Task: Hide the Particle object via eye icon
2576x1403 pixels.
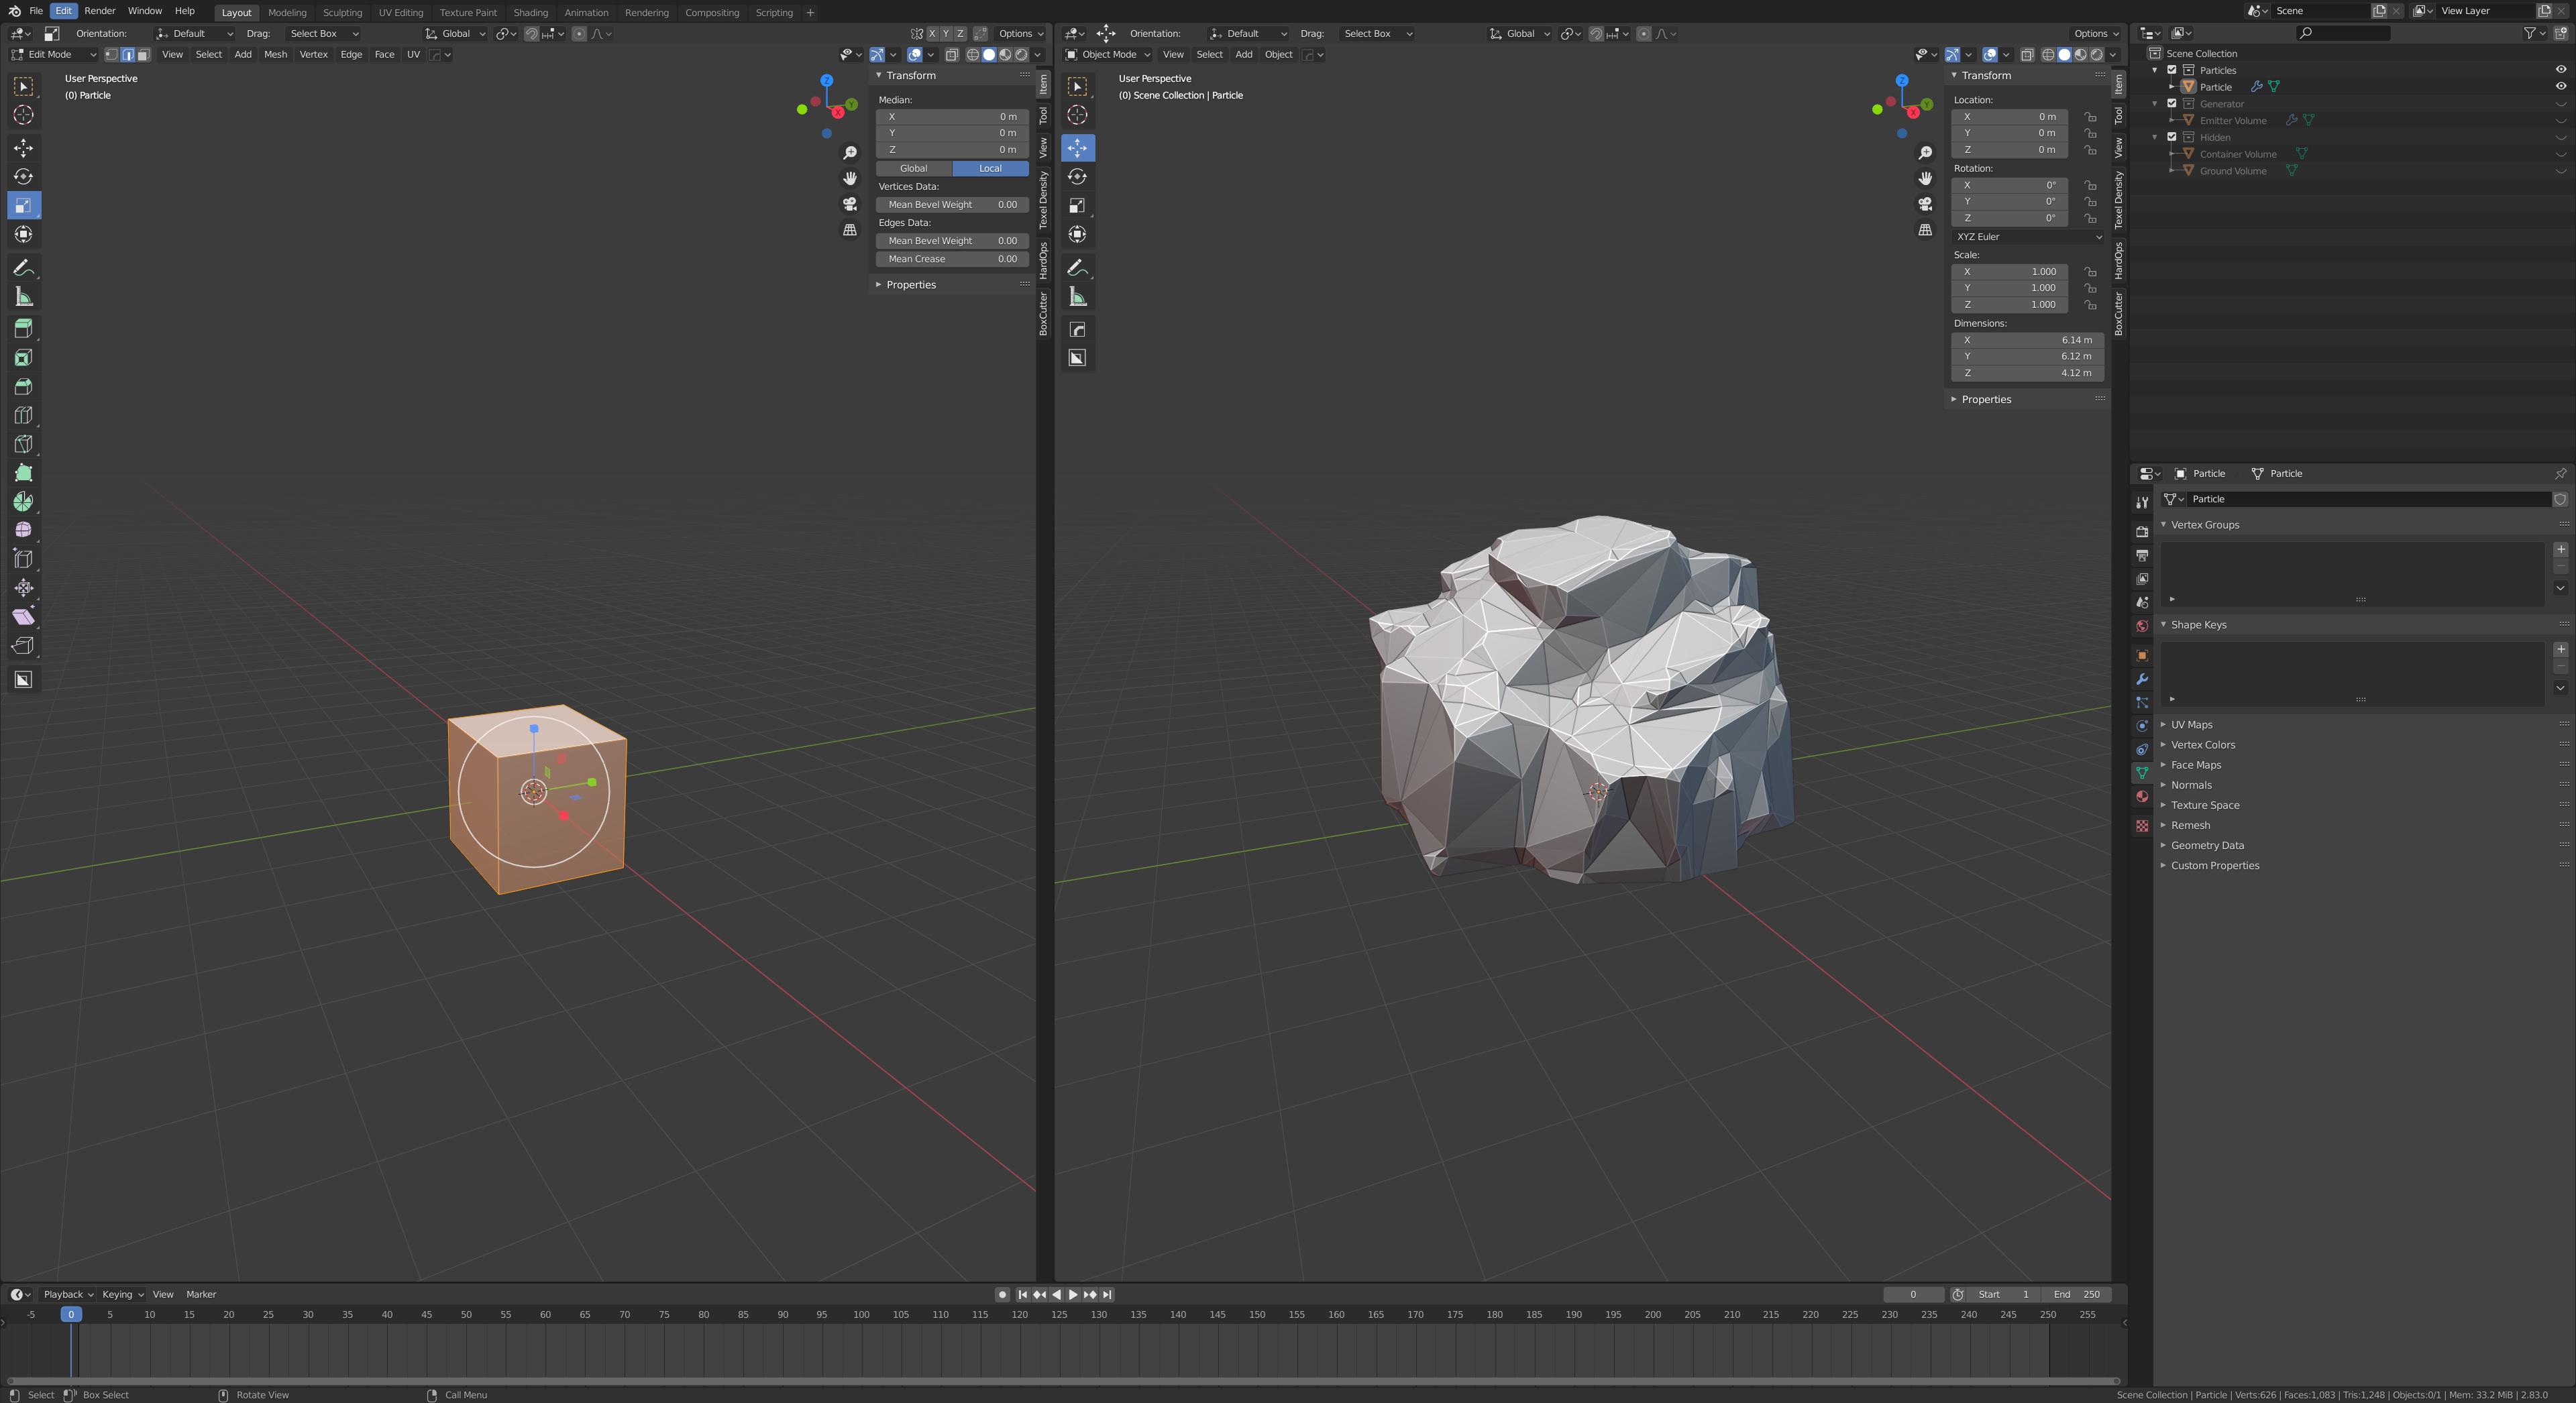Action: click(2560, 86)
